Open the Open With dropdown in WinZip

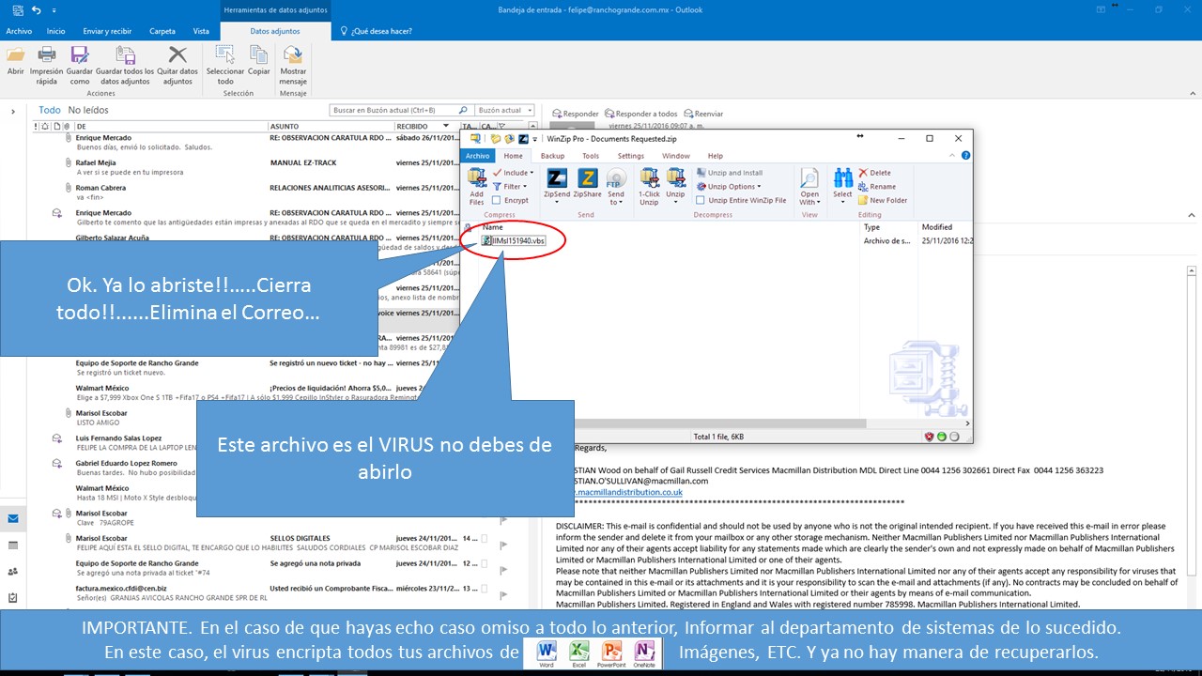click(809, 198)
